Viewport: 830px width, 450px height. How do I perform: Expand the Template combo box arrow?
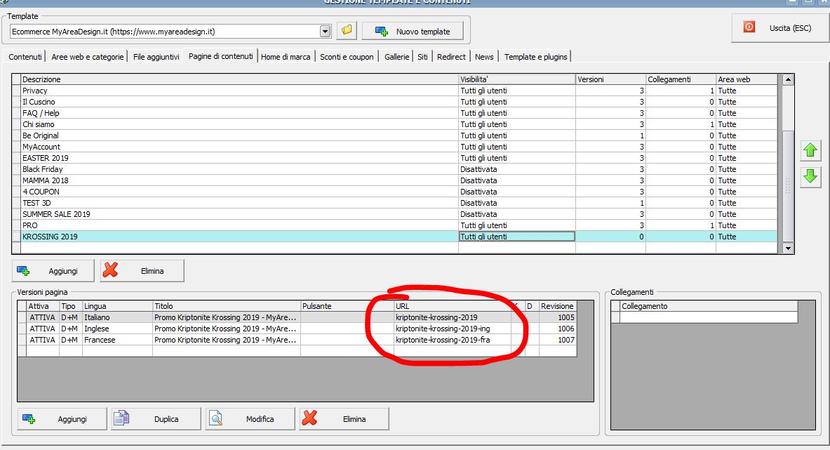[x=325, y=31]
